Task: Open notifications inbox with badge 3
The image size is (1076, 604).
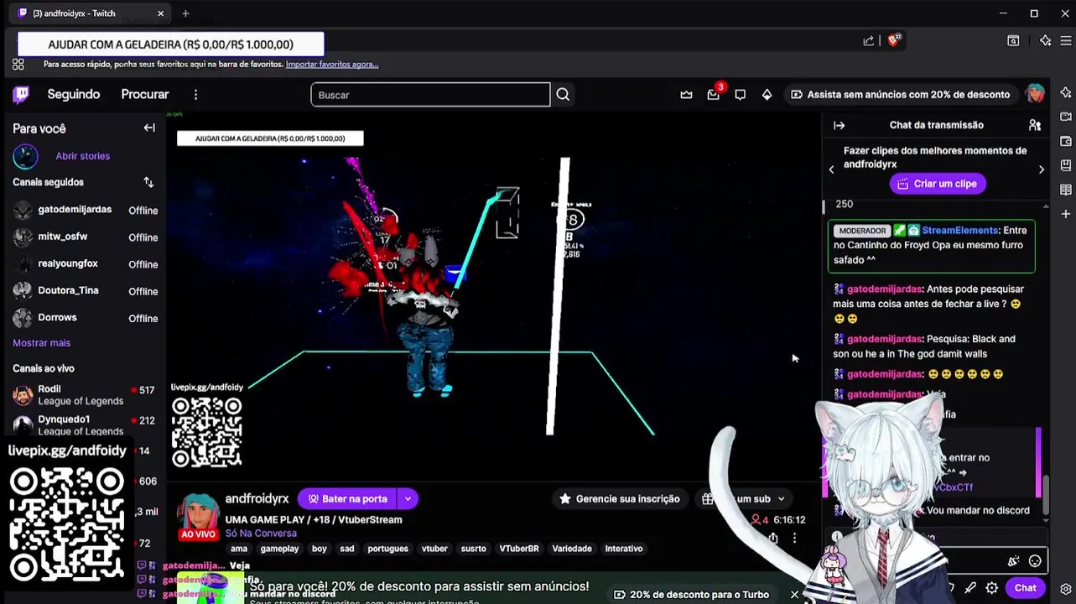Action: point(713,95)
